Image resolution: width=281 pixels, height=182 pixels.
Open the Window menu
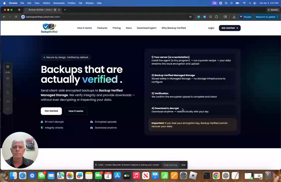pos(89,3)
